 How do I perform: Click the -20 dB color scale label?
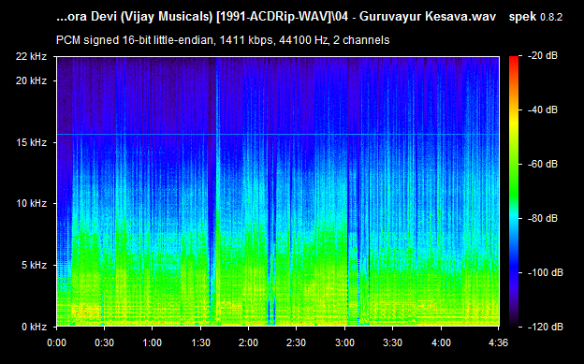click(x=543, y=56)
